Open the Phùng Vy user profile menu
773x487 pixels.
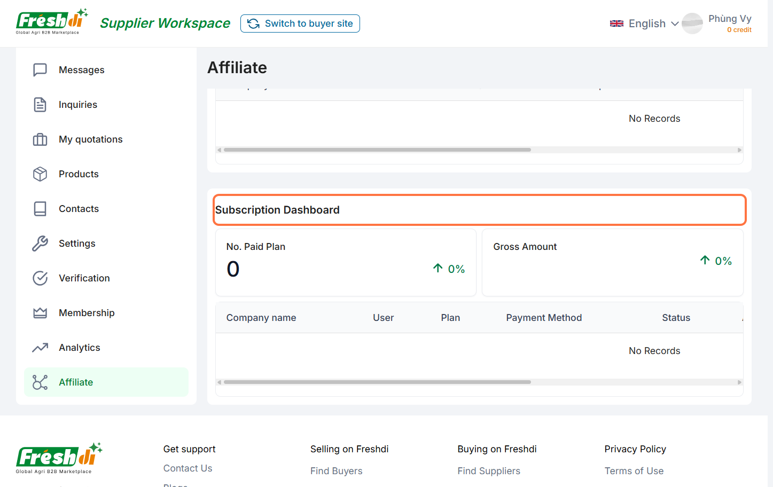[717, 23]
